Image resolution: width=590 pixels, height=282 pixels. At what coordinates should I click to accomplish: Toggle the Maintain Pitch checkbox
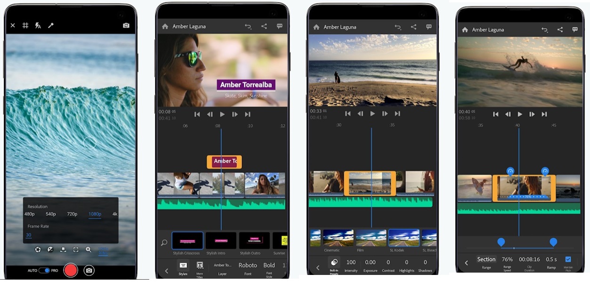point(568,259)
